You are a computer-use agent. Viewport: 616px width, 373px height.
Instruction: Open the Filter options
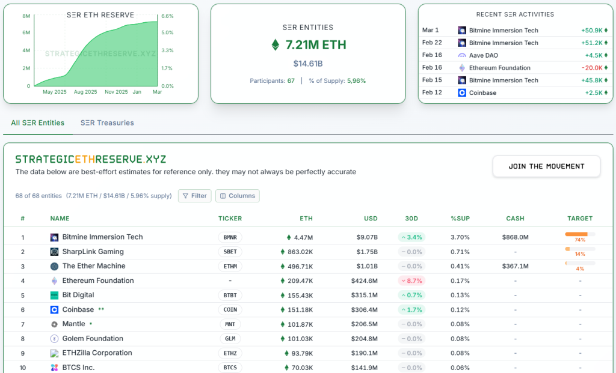[194, 196]
